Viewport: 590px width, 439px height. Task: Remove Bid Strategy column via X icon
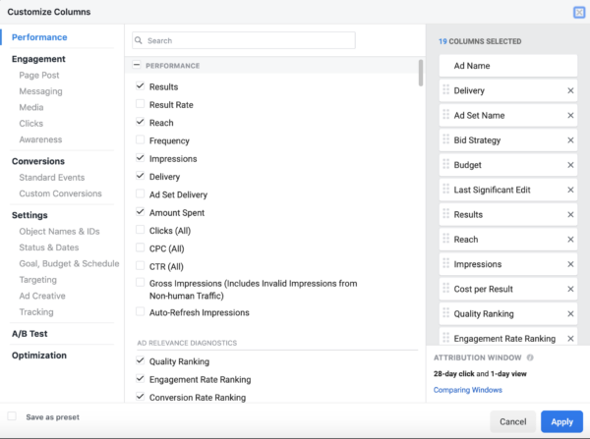570,140
